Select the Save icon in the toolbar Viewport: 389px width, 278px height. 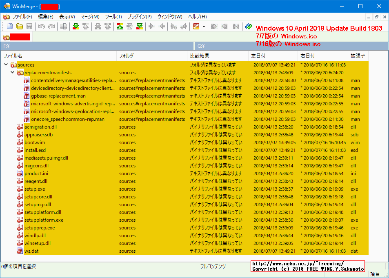click(x=29, y=26)
